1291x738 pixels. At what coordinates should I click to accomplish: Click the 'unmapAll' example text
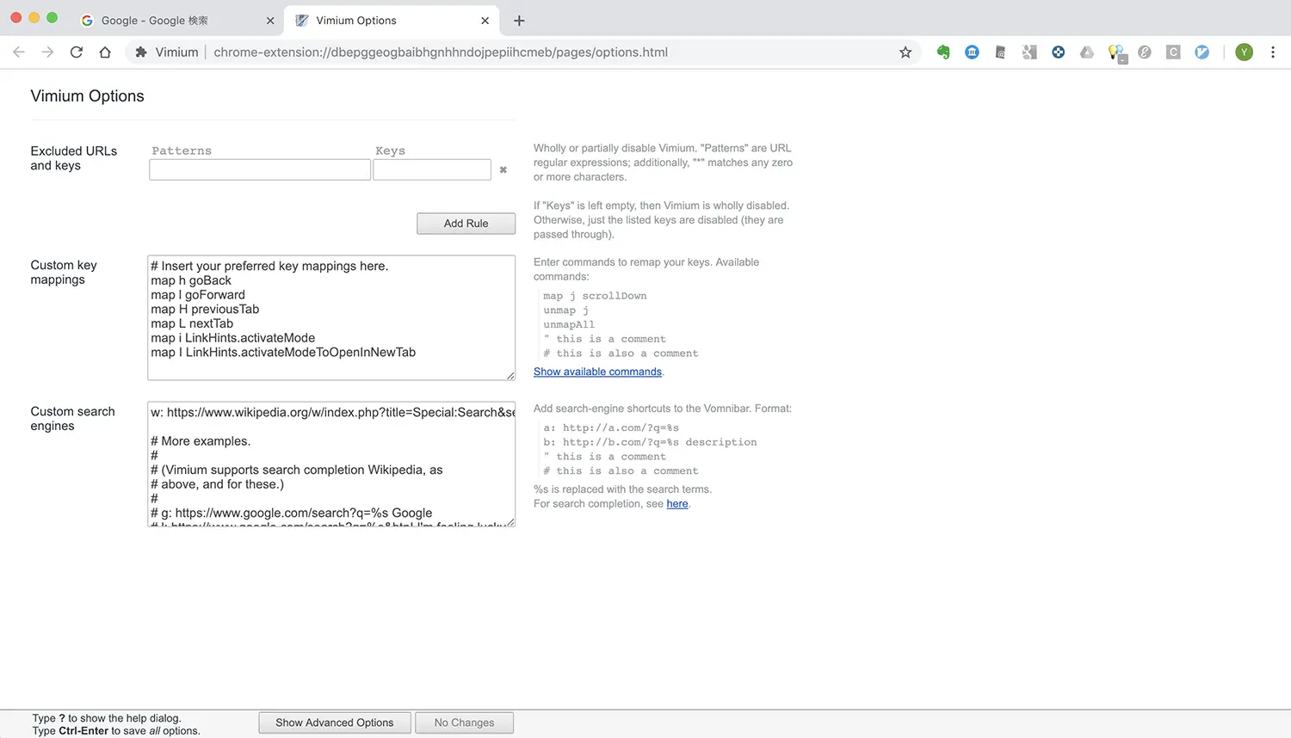click(x=569, y=325)
